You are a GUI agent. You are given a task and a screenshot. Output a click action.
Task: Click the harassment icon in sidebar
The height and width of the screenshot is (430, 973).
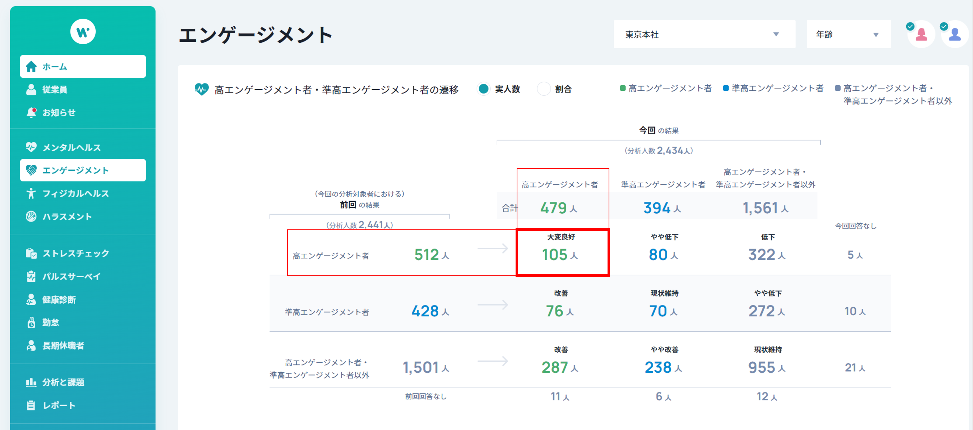pyautogui.click(x=31, y=216)
